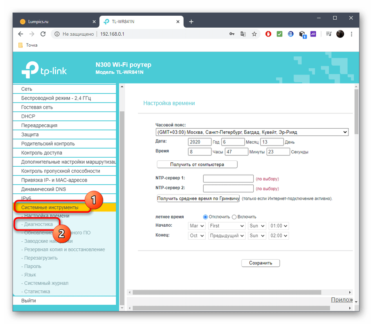Bookmark this page with star icon
This screenshot has width=372, height=324.
(x=254, y=34)
